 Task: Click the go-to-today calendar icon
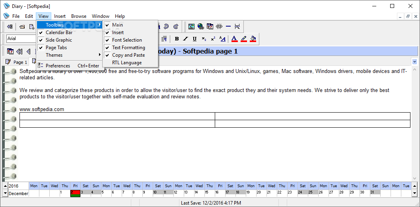point(10,51)
